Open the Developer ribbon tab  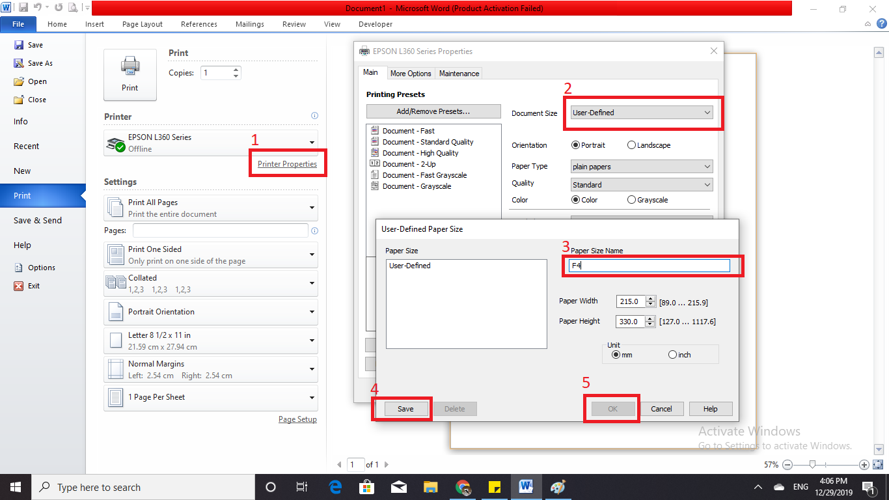pyautogui.click(x=376, y=24)
